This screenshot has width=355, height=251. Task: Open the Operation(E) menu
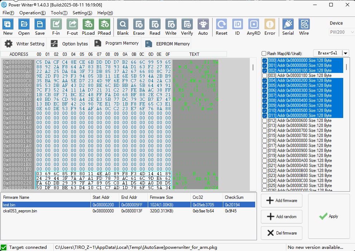[32, 13]
